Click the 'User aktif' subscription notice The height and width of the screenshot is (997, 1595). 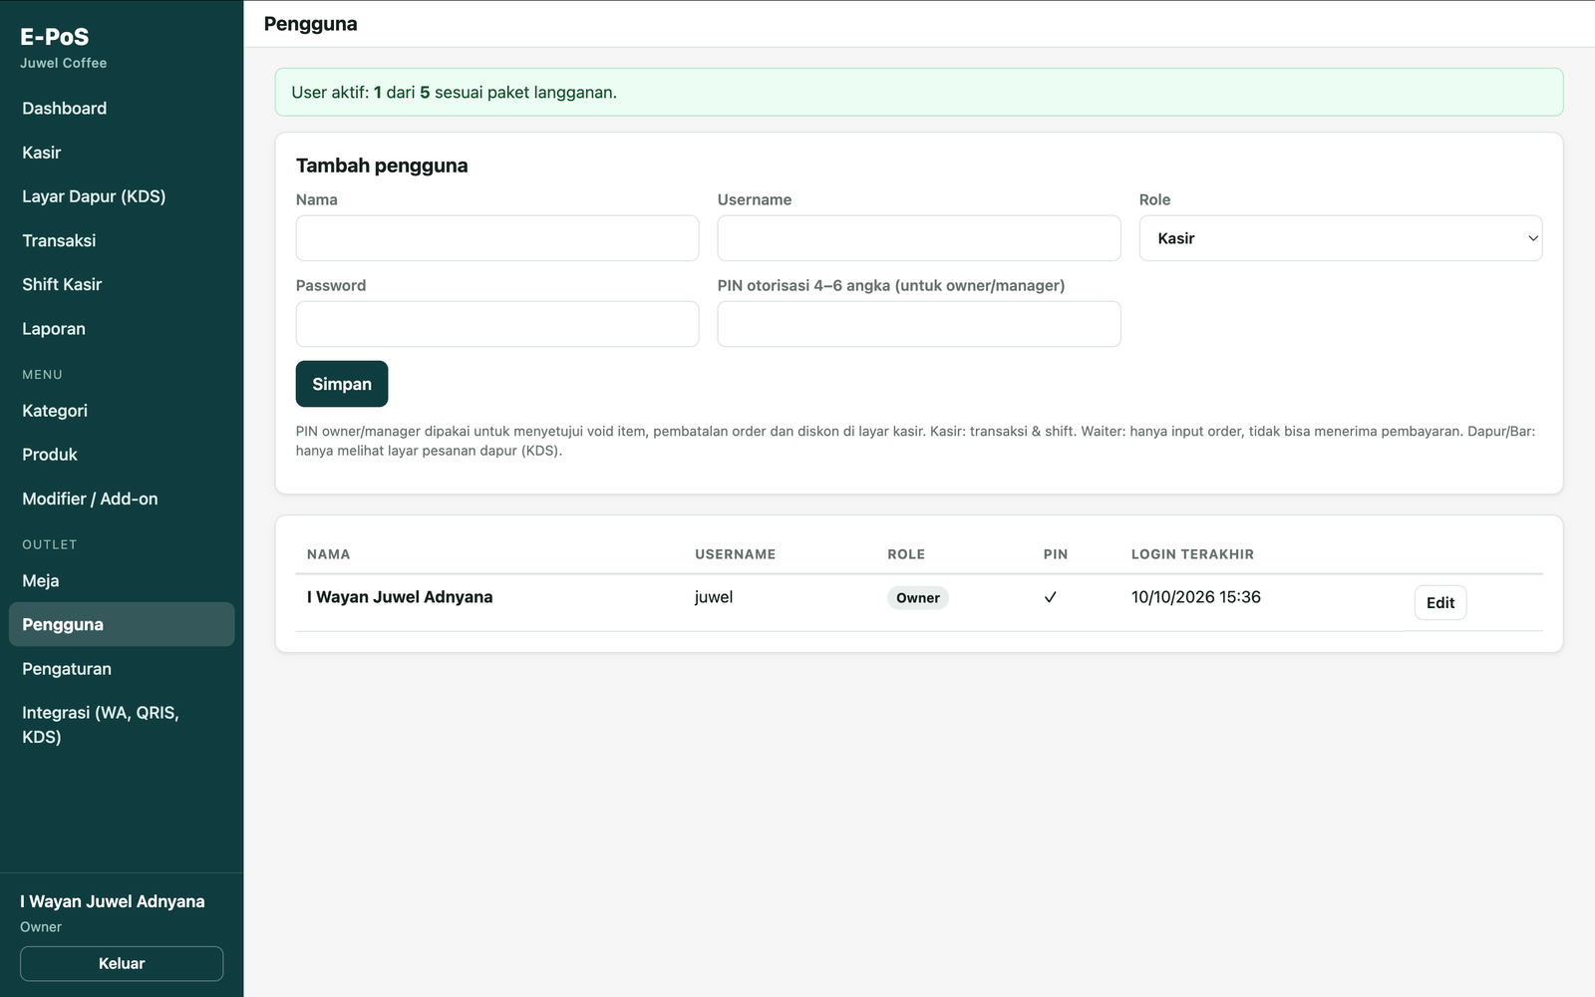(x=919, y=92)
